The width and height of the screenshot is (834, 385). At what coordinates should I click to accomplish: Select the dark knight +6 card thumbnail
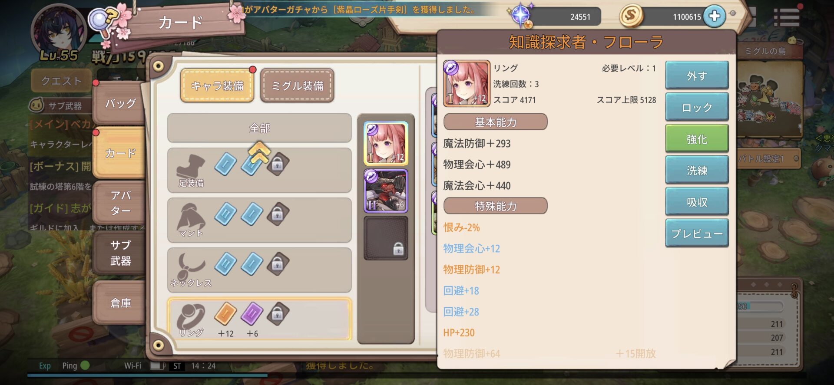386,191
